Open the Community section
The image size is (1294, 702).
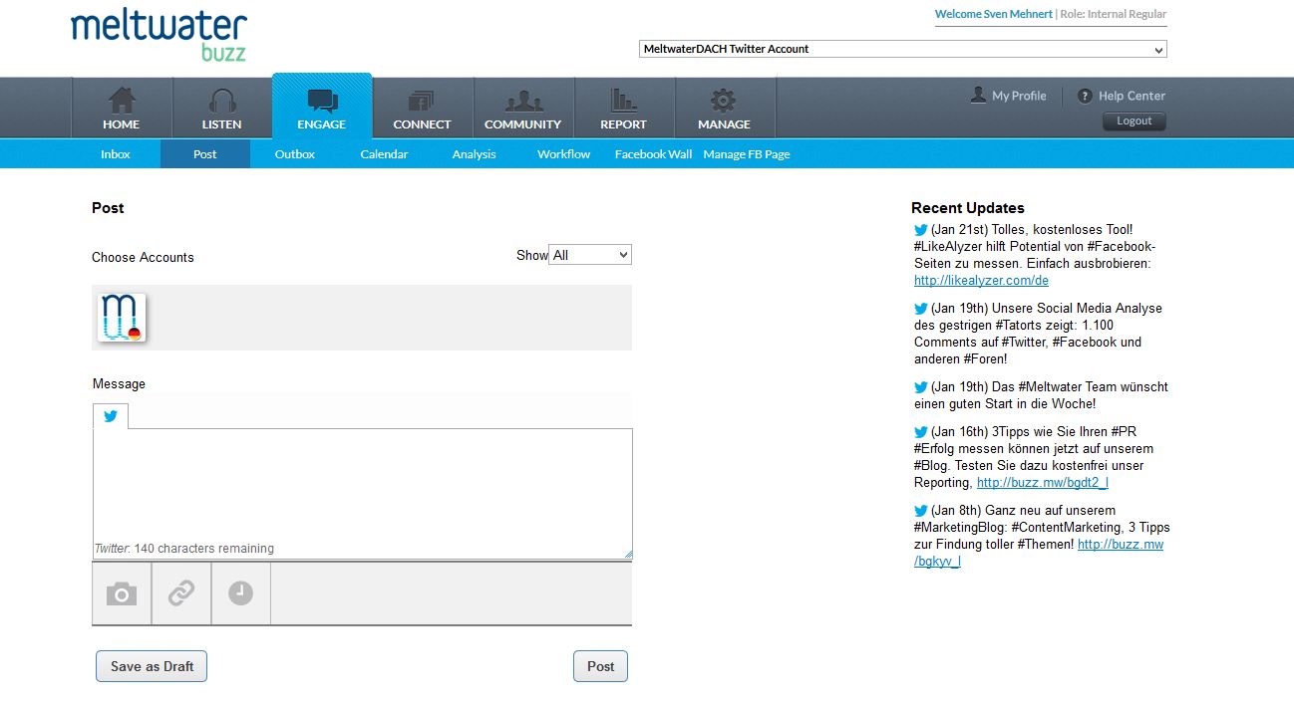tap(522, 109)
